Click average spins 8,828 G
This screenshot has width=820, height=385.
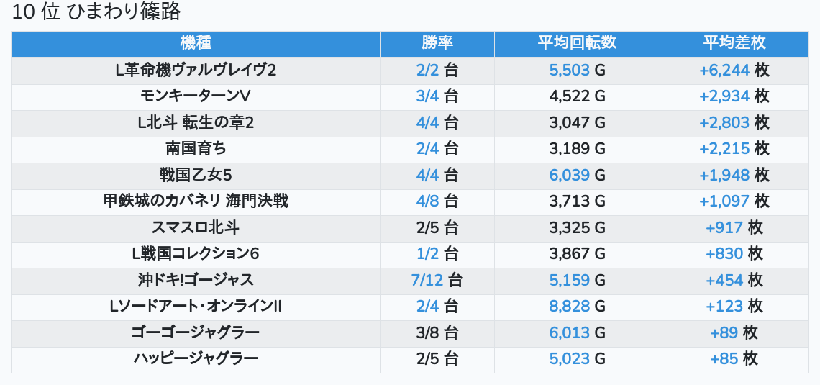pyautogui.click(x=577, y=307)
